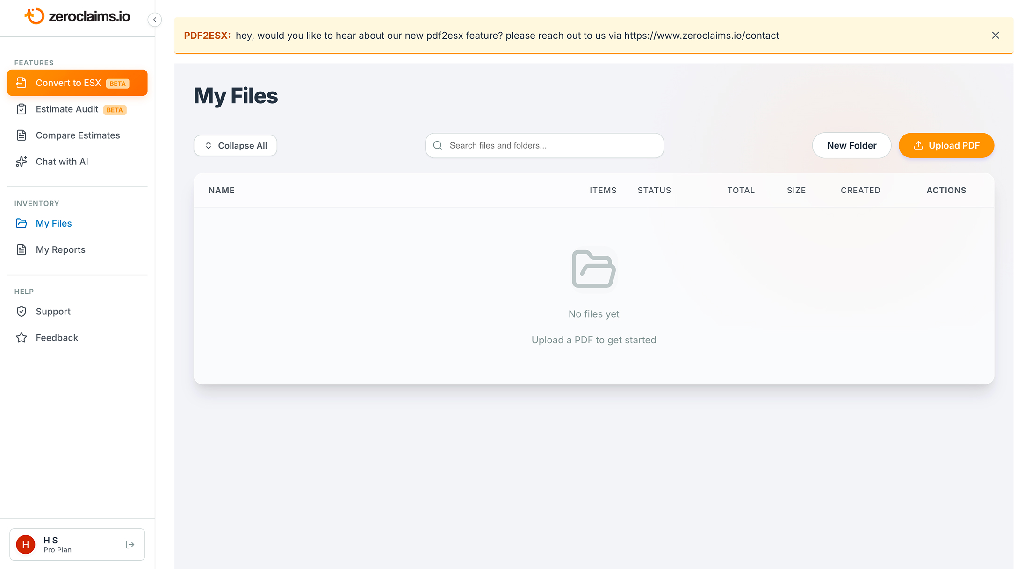Log out using the exit icon

130,545
